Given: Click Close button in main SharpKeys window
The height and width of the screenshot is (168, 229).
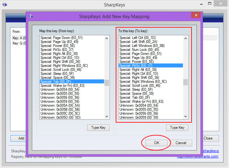Looking at the screenshot, I should 211,138.
